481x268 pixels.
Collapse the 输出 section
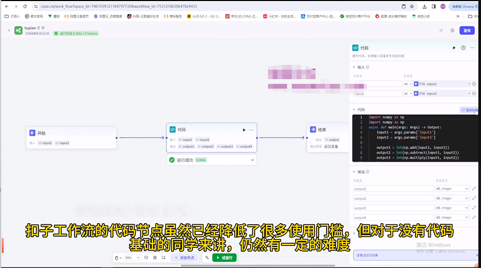(354, 172)
